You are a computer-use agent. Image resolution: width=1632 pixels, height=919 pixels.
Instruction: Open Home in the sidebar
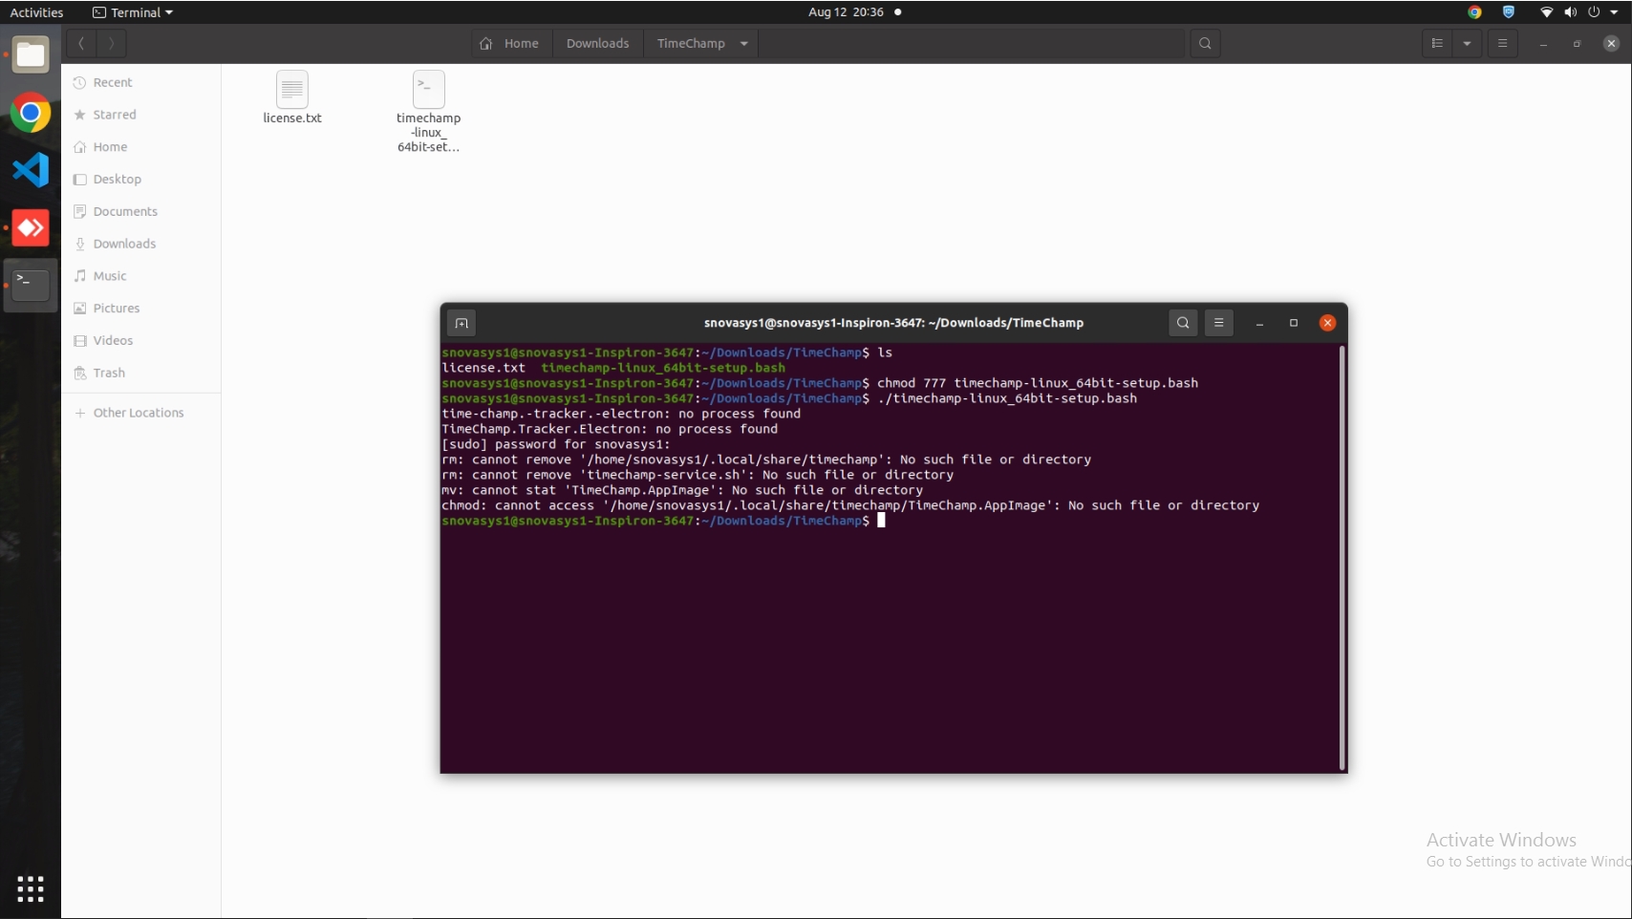[141, 147]
